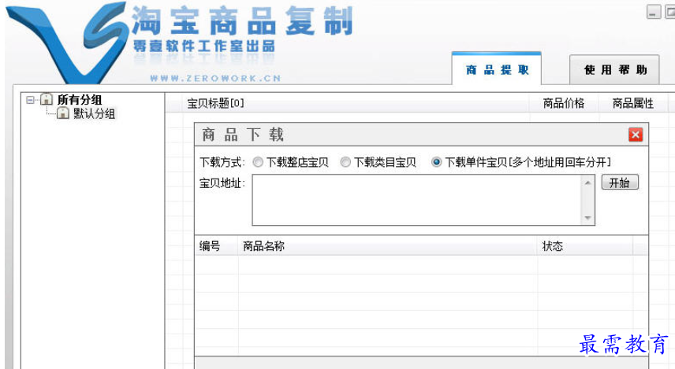Click the 淘宝商品复制 VS logo
Screen dimensions: 675x369
pos(69,43)
